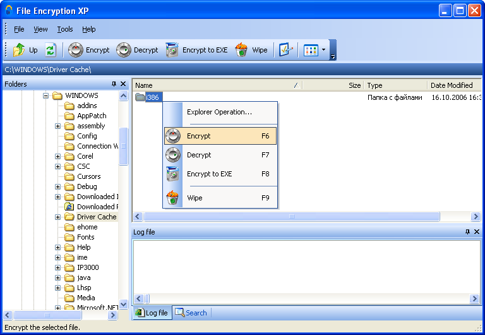
Task: Click Encrypt to EXE icon in context menu
Action: [172, 174]
